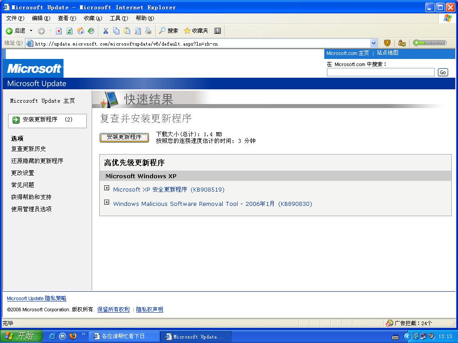Click the Cut scissors icon
Screen dimensions: 458x343
pyautogui.click(x=106, y=31)
